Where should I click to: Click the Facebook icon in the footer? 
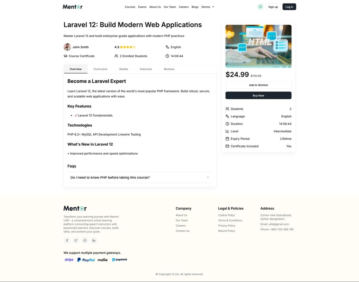click(x=67, y=240)
